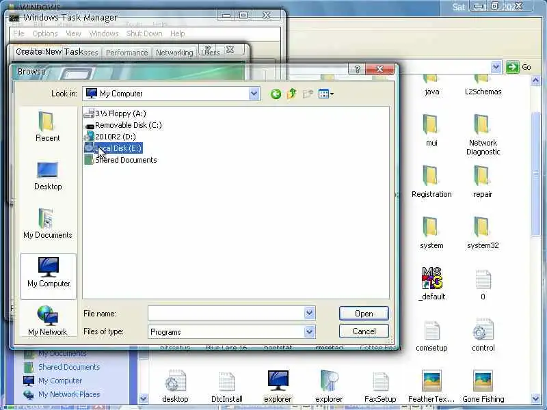
Task: Switch to the Performance tab
Action: point(126,53)
